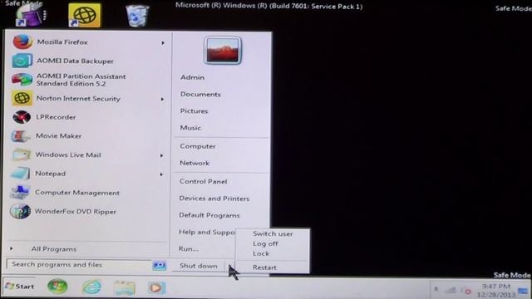This screenshot has width=532, height=299.
Task: Launch Notepad icon
Action: click(20, 174)
